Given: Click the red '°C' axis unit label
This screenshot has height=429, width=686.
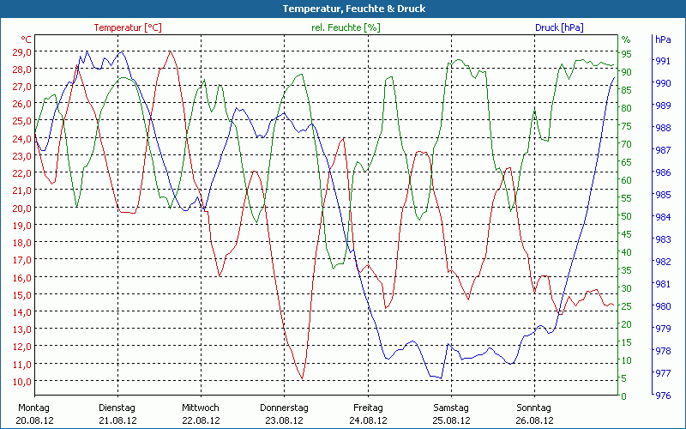Looking at the screenshot, I should click(26, 39).
